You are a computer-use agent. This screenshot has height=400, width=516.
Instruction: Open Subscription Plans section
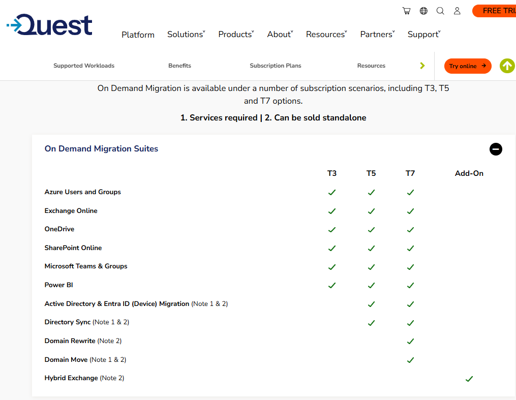coord(275,66)
